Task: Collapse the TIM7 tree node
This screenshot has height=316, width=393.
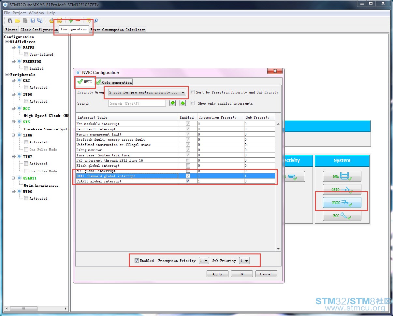Action: click(14, 157)
